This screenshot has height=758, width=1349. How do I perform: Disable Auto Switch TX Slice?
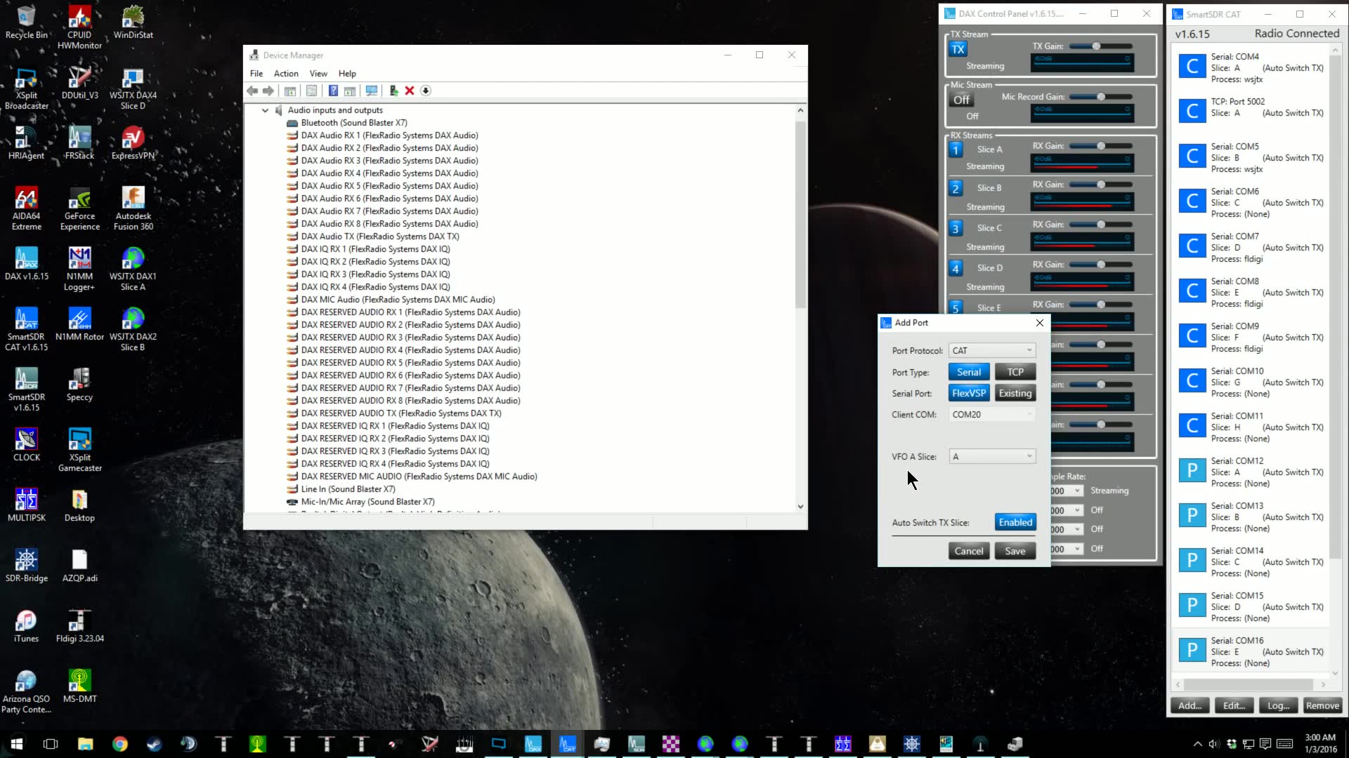(1015, 521)
